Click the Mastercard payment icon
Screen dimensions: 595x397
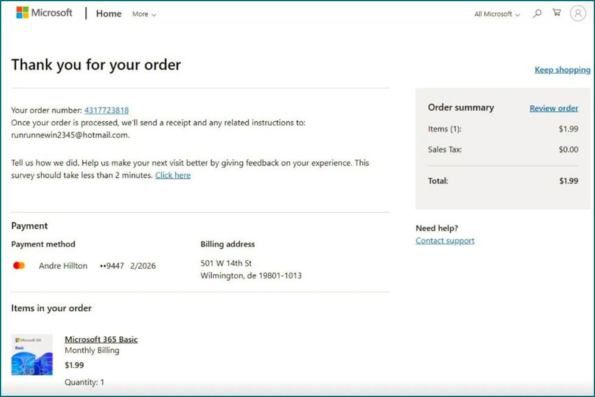coord(19,266)
